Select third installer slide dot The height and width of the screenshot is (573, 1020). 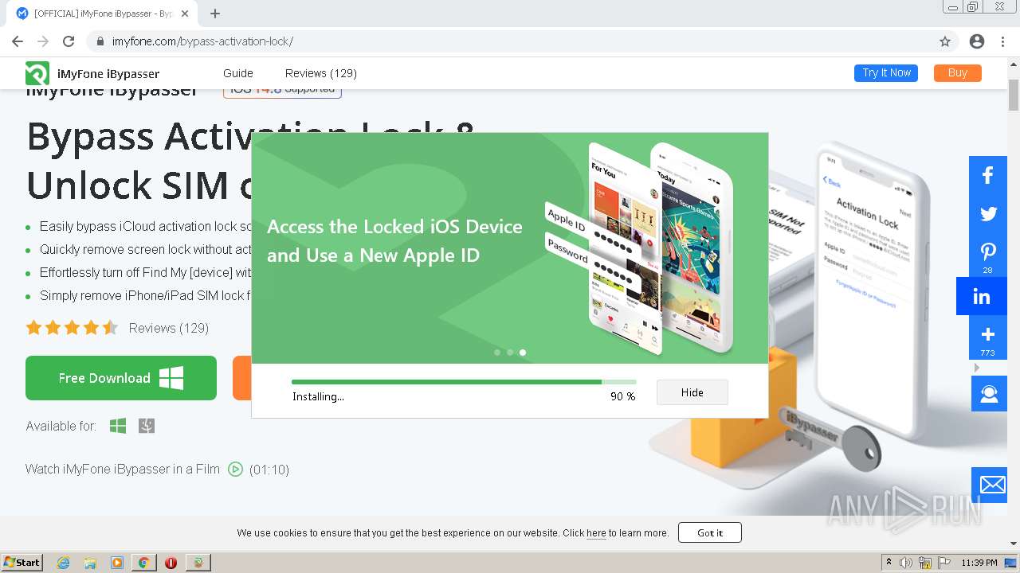coord(523,353)
